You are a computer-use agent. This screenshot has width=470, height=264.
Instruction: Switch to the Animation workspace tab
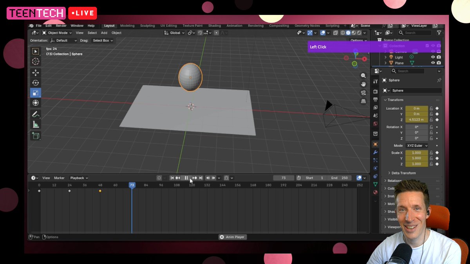(234, 26)
